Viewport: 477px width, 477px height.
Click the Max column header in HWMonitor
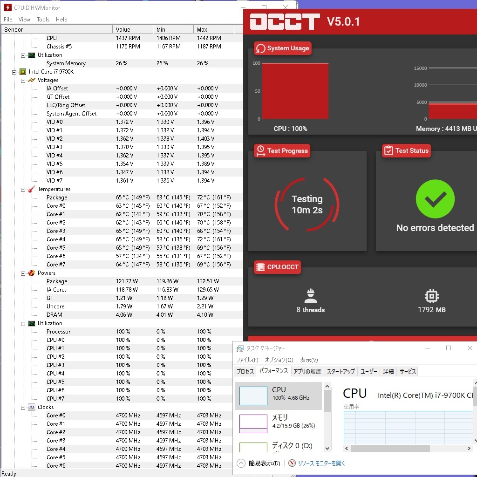point(213,29)
